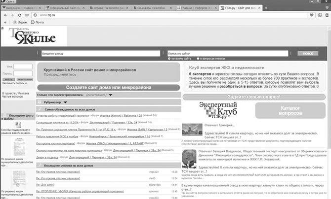Image resolution: width=331 pixels, height=199 pixels.
Task: Click the Имя login field
Action: 23,66
